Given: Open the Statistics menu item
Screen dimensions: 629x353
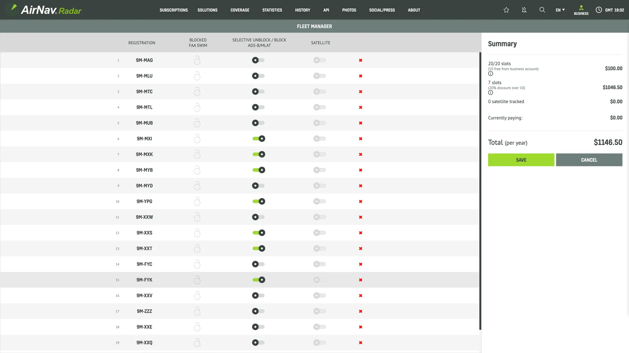Looking at the screenshot, I should 272,10.
